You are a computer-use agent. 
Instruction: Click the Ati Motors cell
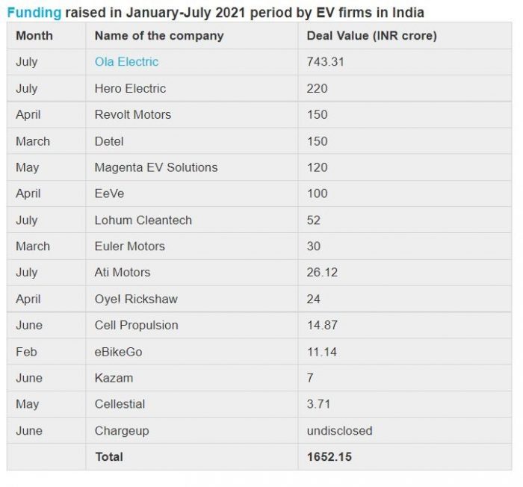click(x=192, y=272)
